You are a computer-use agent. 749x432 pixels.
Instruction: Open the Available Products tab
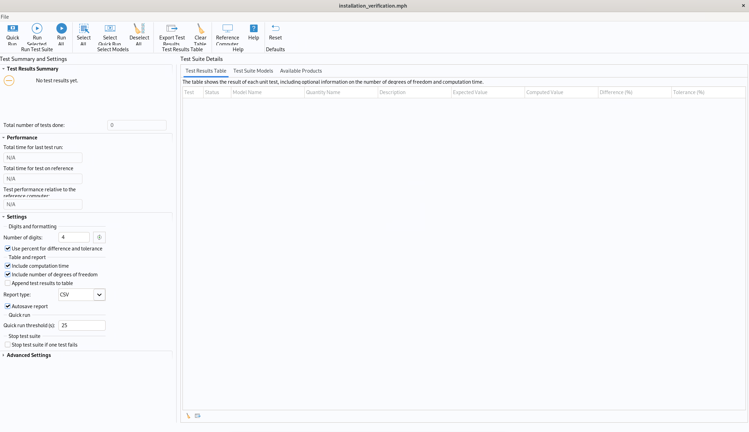pyautogui.click(x=301, y=71)
